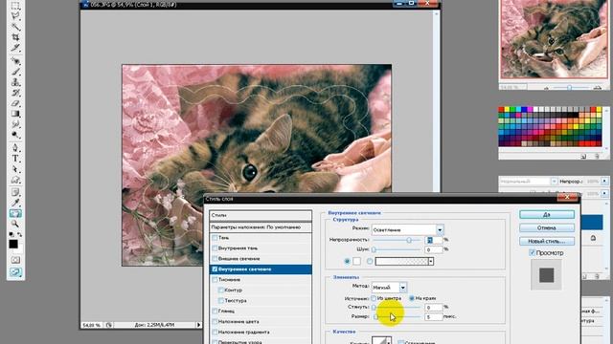Enable the Наложение градиента checkbox
Image resolution: width=613 pixels, height=344 pixels.
(215, 333)
